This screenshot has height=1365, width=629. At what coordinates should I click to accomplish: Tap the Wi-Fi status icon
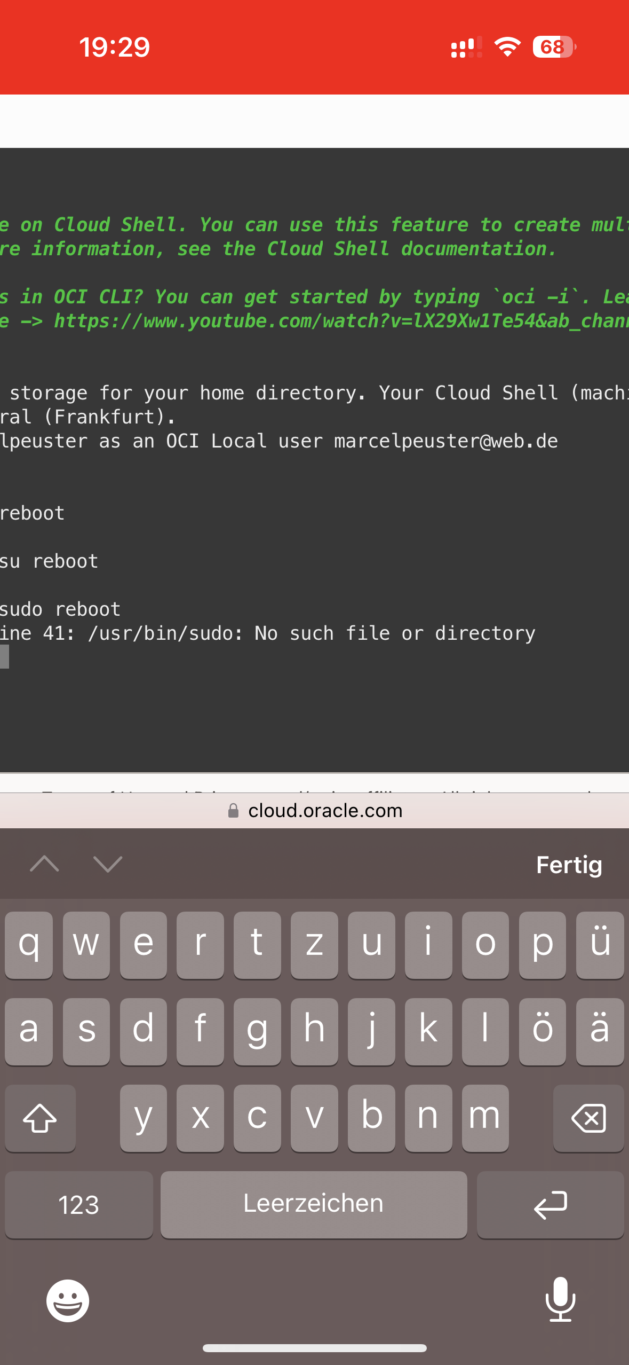pos(507,47)
